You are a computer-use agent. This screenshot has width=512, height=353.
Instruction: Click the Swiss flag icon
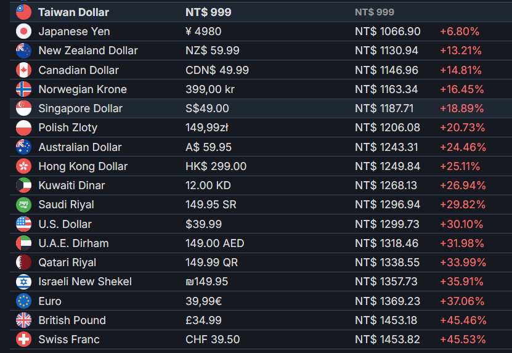pyautogui.click(x=23, y=339)
